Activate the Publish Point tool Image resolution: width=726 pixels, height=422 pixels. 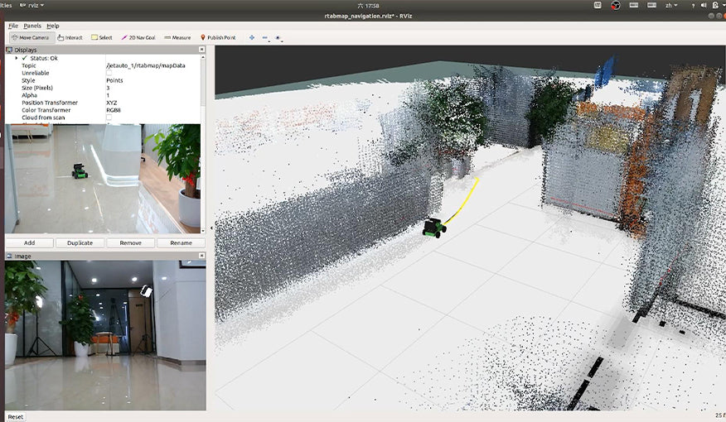(218, 37)
